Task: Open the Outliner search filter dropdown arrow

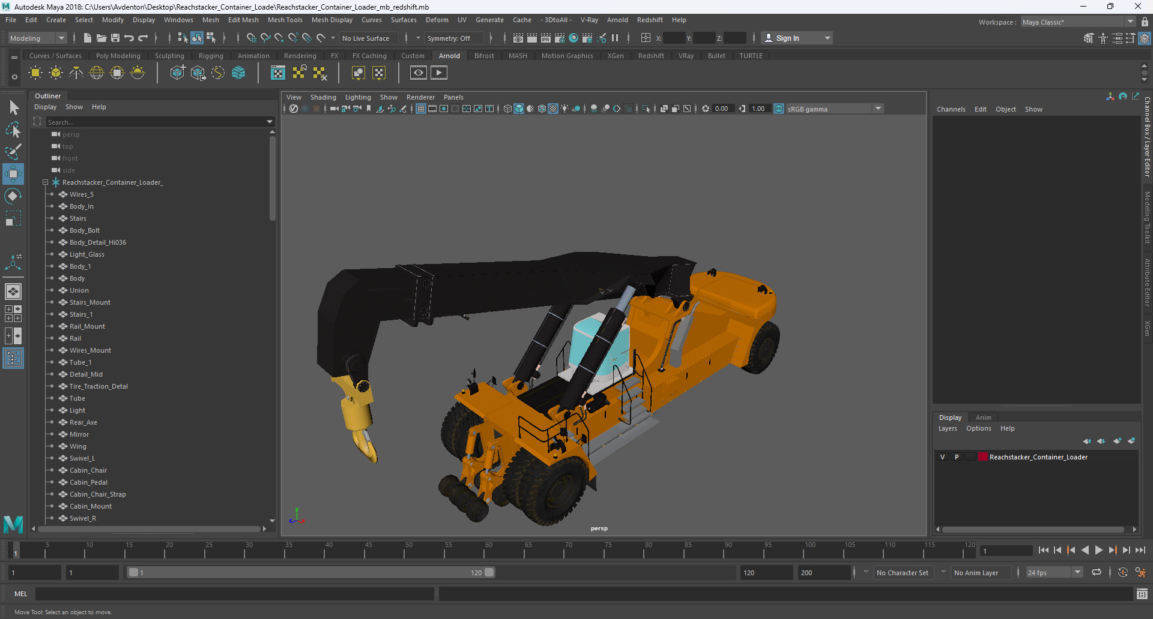Action: (270, 122)
